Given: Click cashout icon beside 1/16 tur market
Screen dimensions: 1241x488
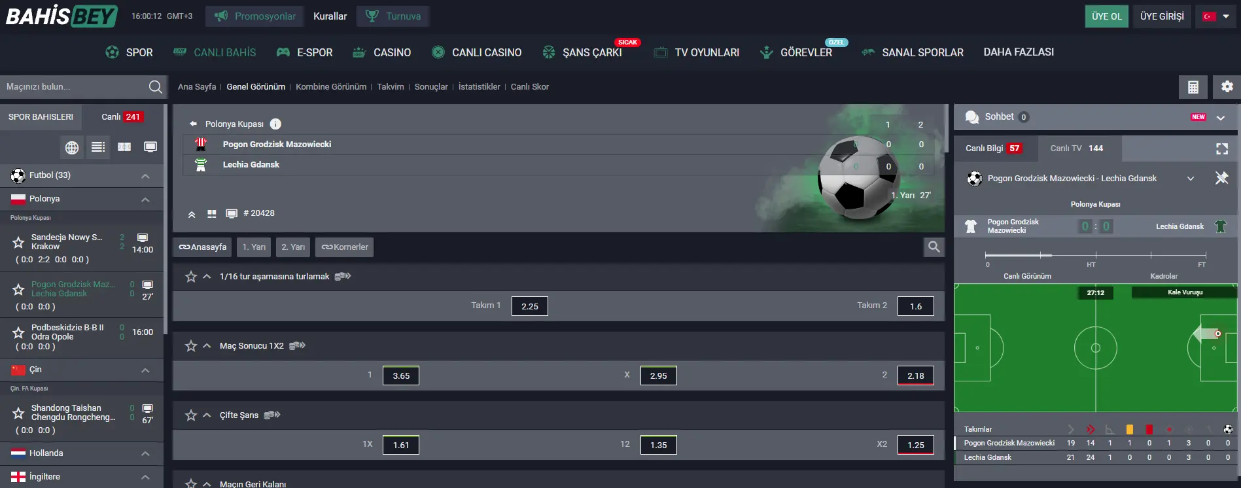Looking at the screenshot, I should click(x=343, y=276).
